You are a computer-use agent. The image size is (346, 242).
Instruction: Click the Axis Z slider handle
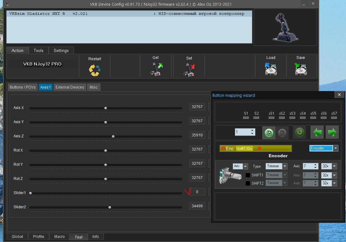(x=113, y=136)
